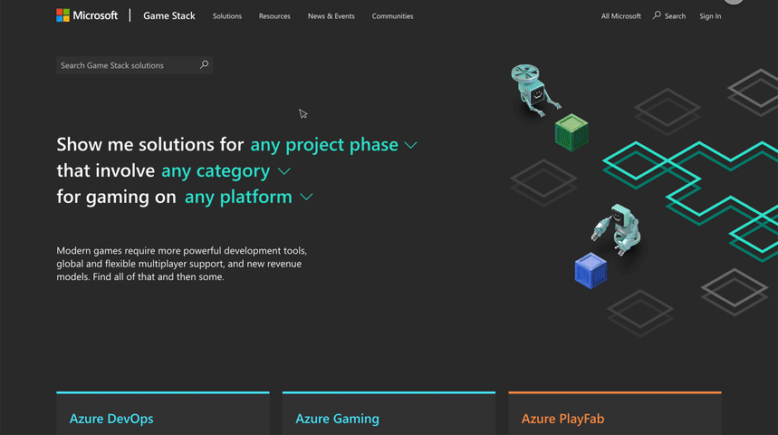The height and width of the screenshot is (435, 778).
Task: Open the Solutions menu
Action: [x=227, y=16]
